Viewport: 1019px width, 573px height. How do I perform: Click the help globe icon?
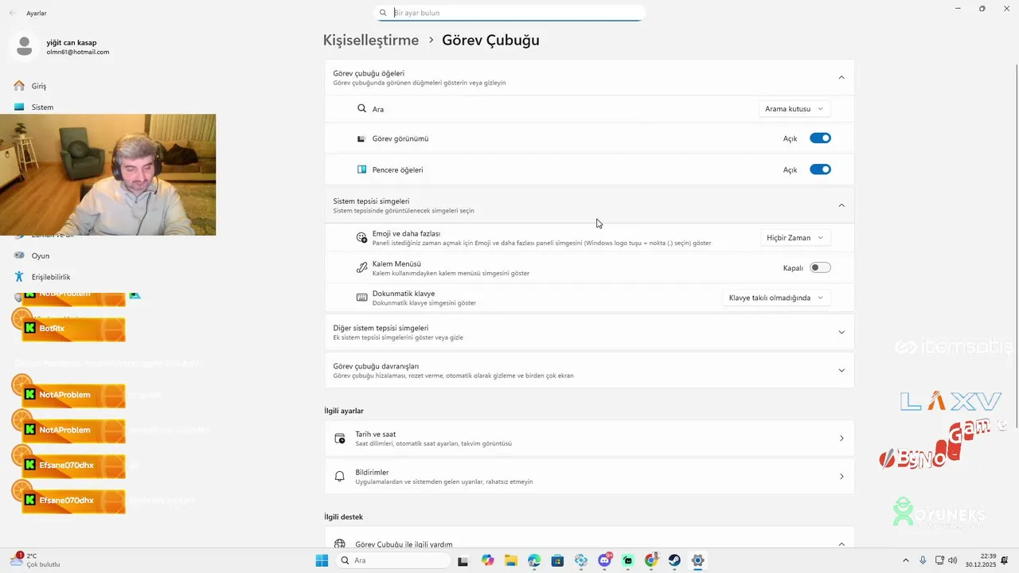tap(340, 544)
